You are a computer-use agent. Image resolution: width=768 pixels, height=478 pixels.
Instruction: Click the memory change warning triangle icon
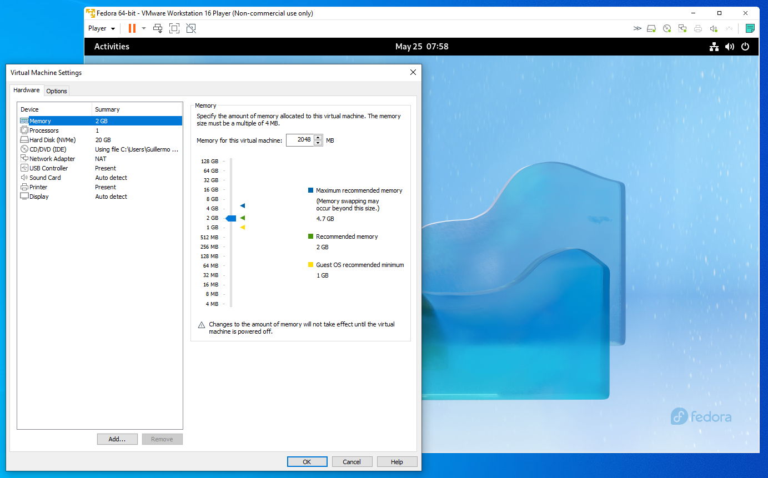[202, 325]
